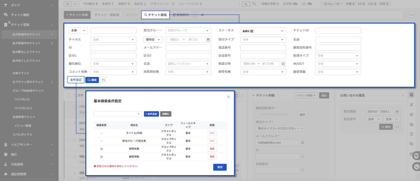Expand the 優先順位 dropdown
This screenshot has width=420, height=181.
113,64
